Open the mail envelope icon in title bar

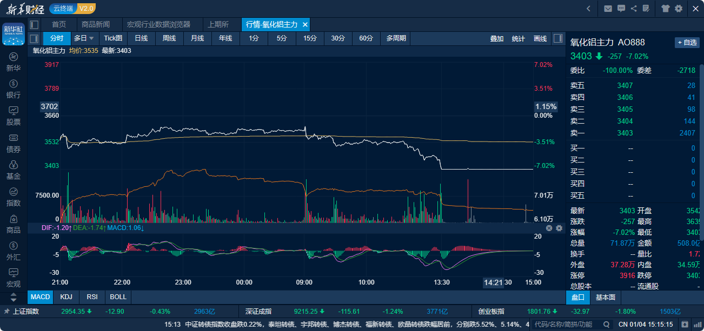tap(608, 8)
